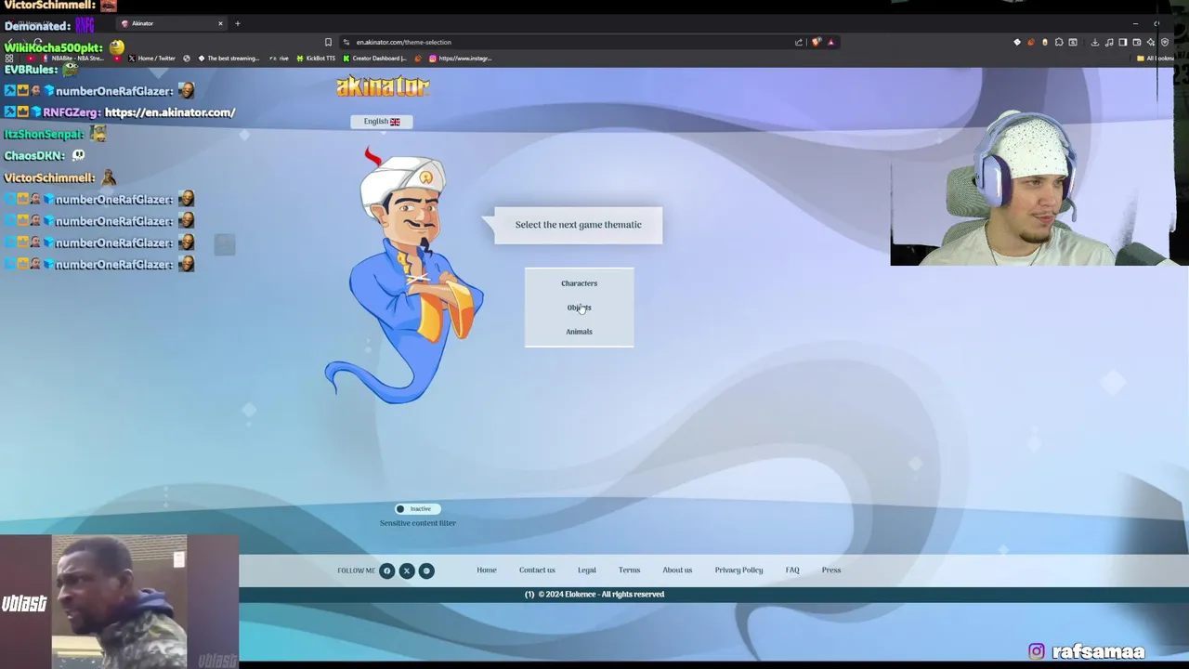Open the browser extensions puzzle icon
This screenshot has width=1189, height=669.
(1059, 42)
